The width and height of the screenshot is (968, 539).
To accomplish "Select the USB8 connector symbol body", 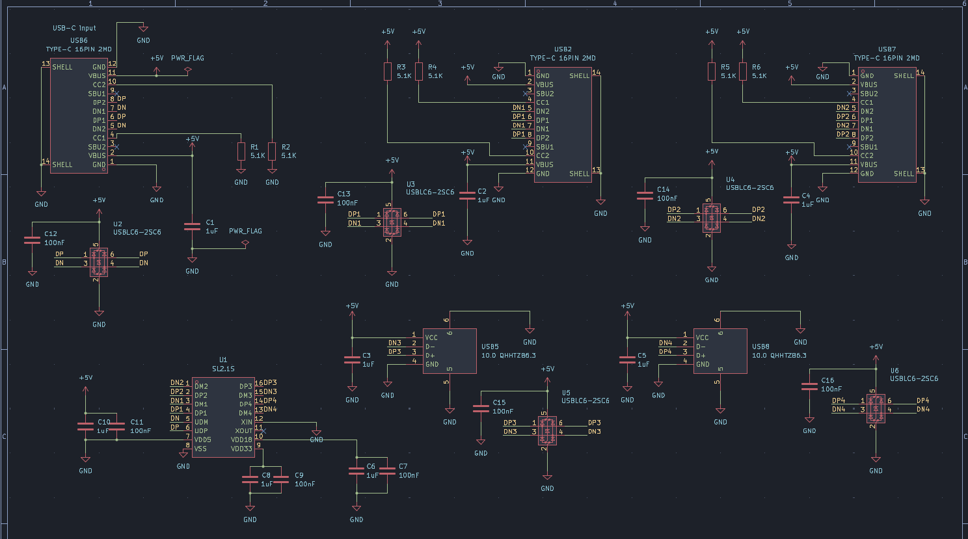I will 720,351.
